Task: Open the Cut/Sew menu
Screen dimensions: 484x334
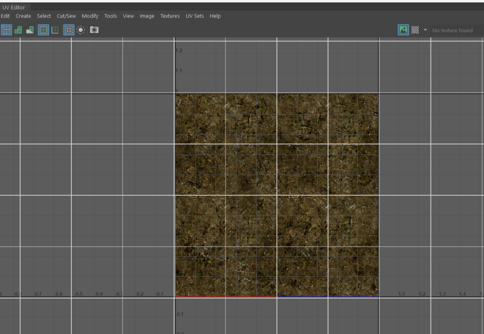Action: click(66, 16)
